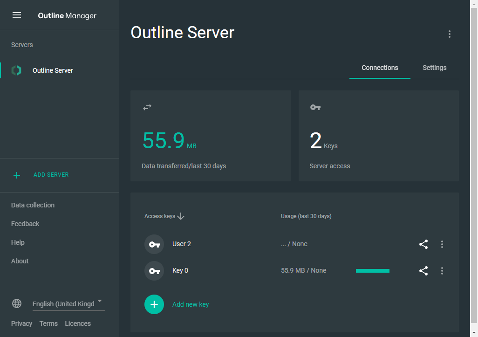478x337 pixels.
Task: Open the Feedback page
Action: click(25, 224)
